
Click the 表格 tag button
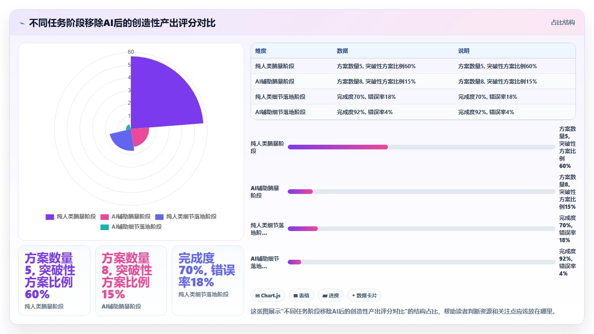301,295
